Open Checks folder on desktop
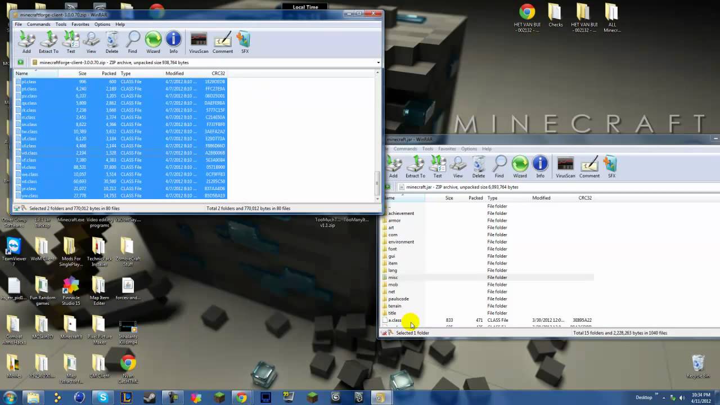The height and width of the screenshot is (405, 720). click(555, 16)
